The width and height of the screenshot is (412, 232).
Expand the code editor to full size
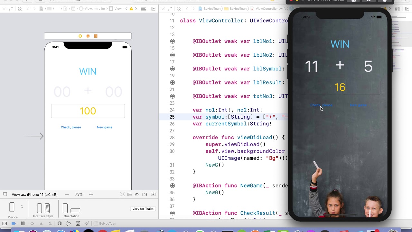(170, 9)
